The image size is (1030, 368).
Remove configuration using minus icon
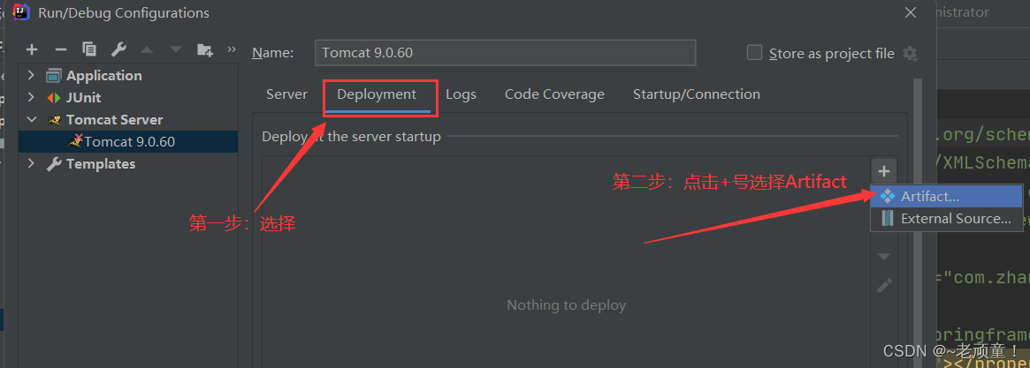pos(60,49)
